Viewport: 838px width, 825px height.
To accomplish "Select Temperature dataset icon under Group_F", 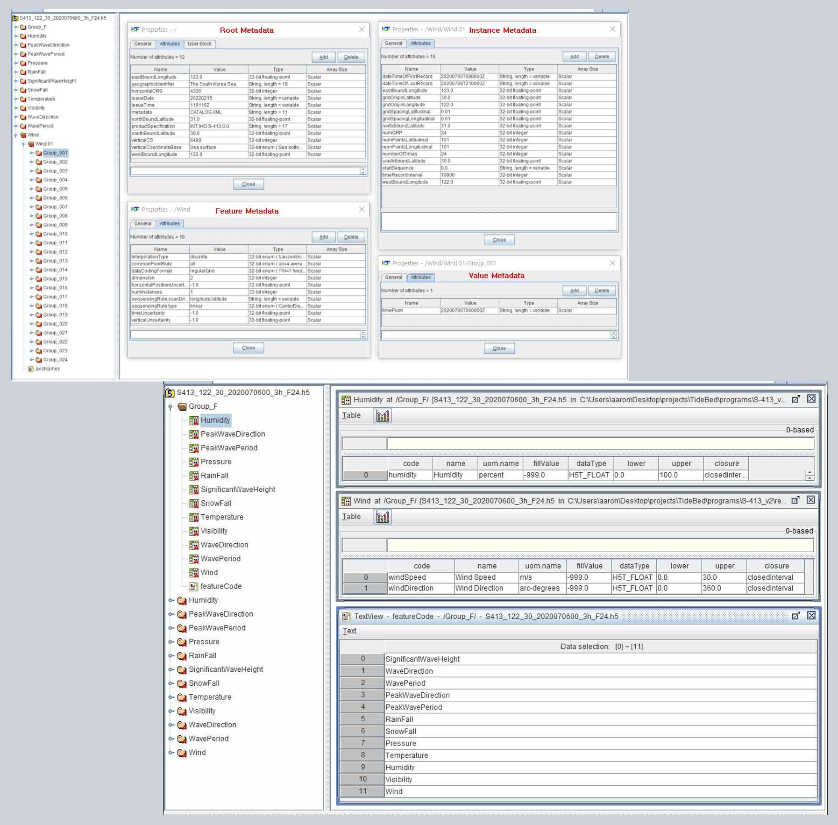I will pyautogui.click(x=194, y=517).
